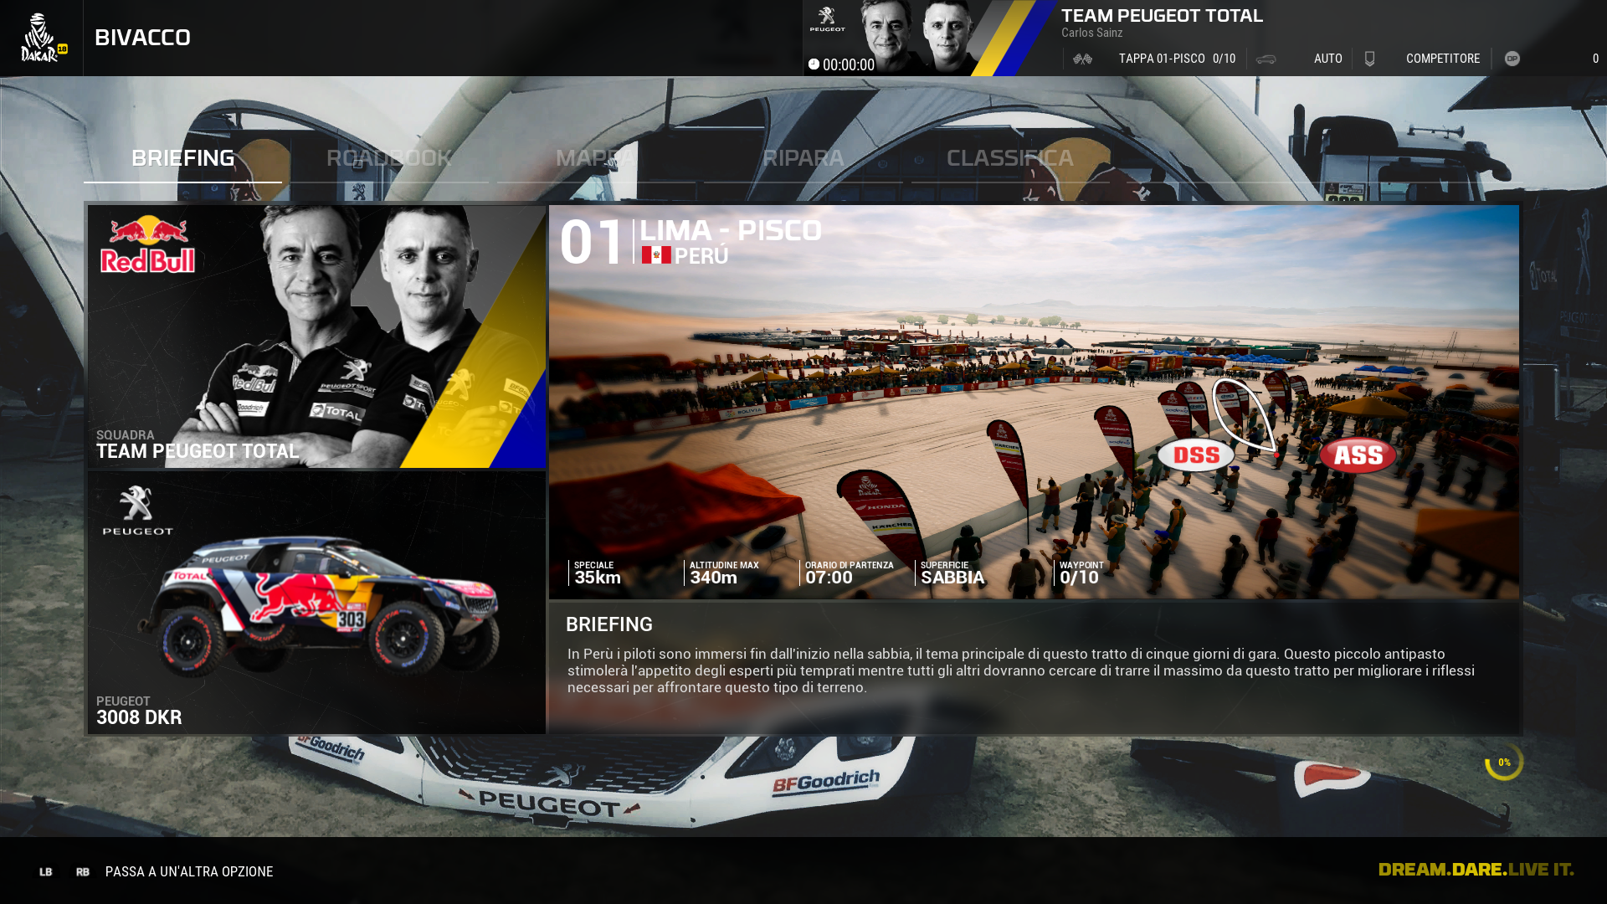This screenshot has width=1607, height=904.
Task: Click the RB bumper button icon
Action: click(82, 871)
